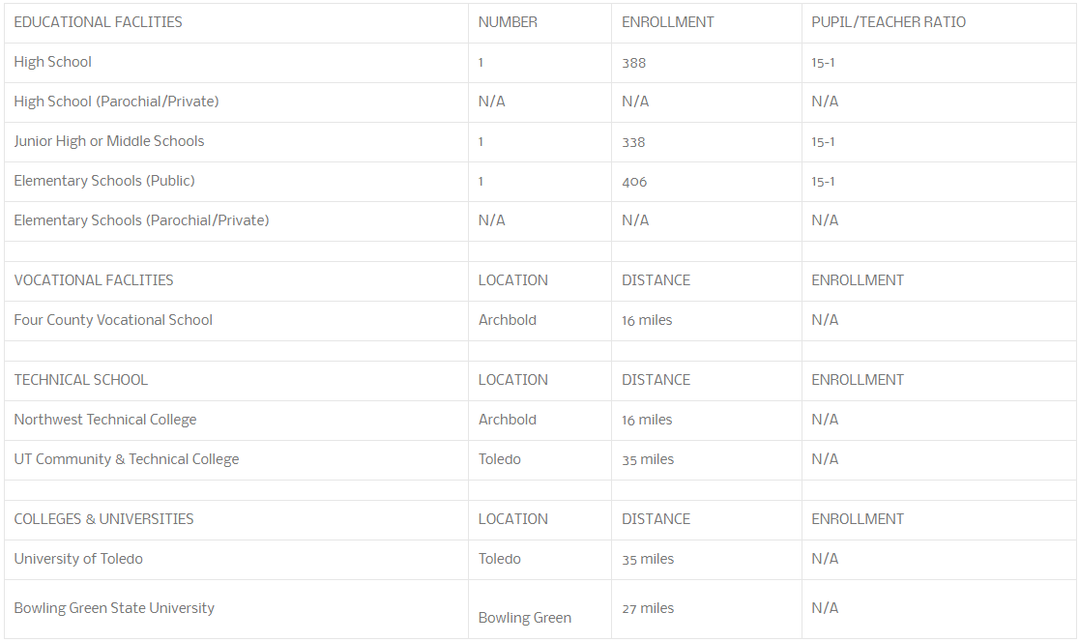1079x642 pixels.
Task: Select the Junior High enrollment 338
Action: (x=633, y=142)
